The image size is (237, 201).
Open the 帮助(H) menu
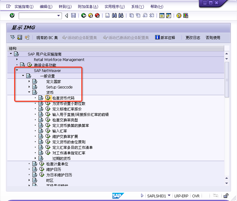pos(157,7)
